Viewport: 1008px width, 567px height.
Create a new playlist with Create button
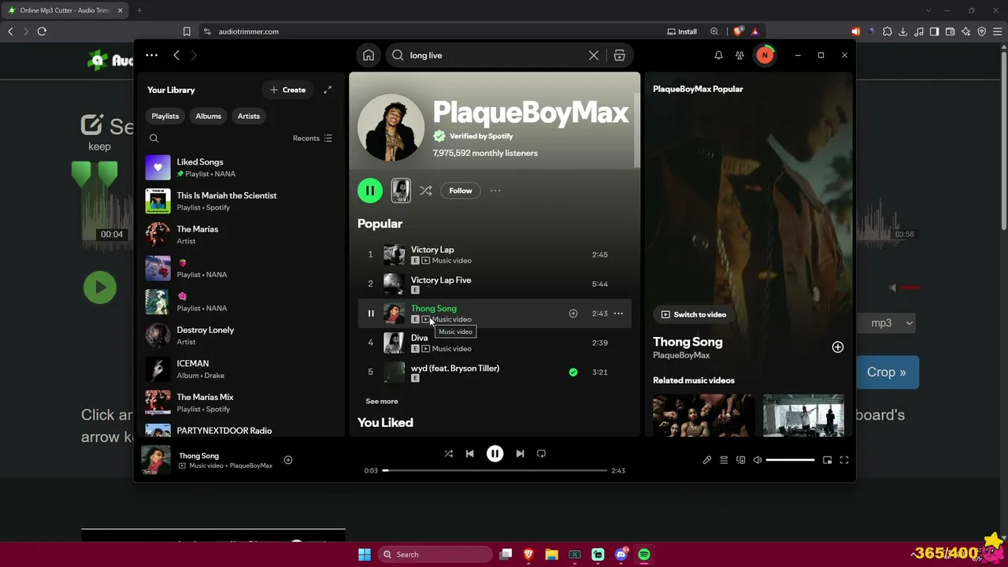[287, 90]
